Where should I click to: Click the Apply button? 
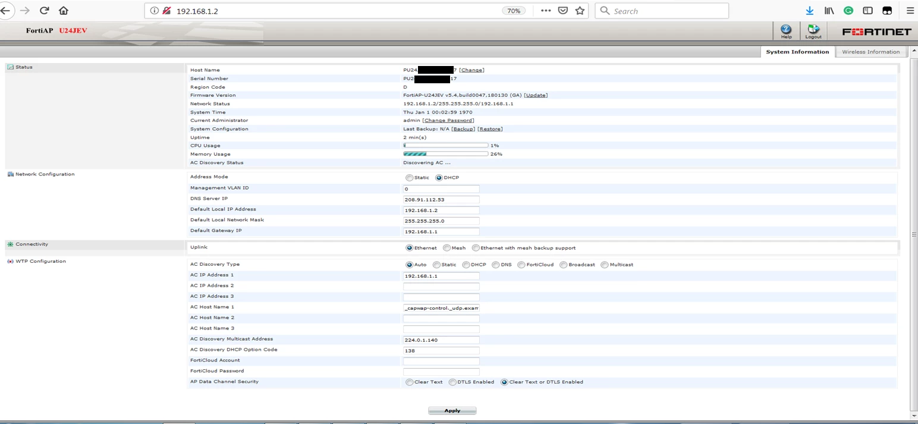[x=452, y=410]
